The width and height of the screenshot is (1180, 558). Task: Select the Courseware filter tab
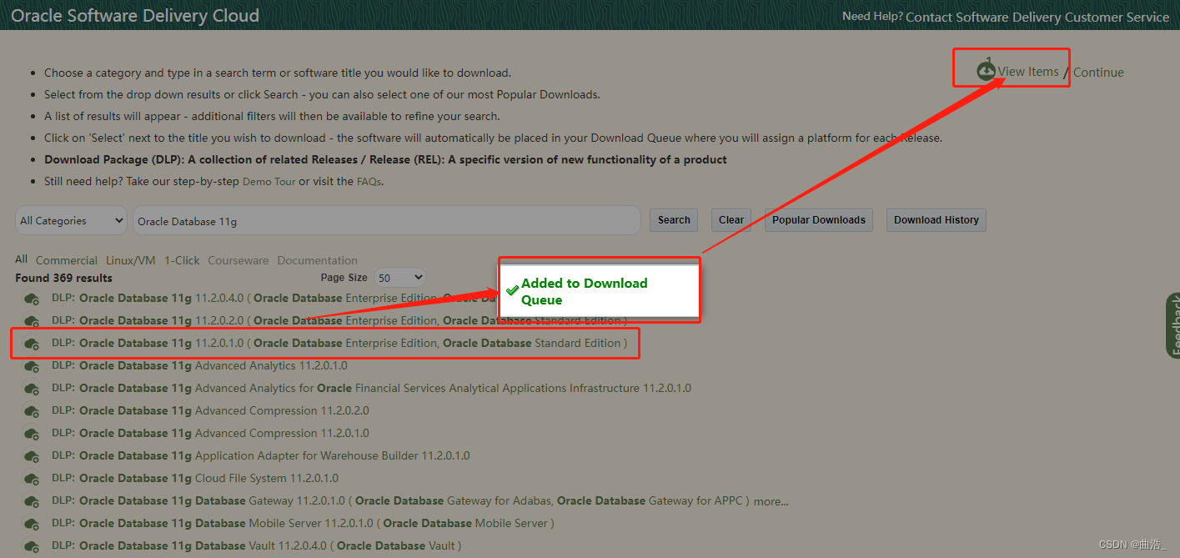pos(239,260)
